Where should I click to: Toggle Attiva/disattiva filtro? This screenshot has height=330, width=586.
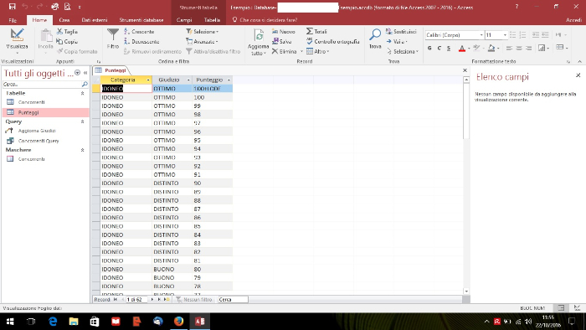213,52
